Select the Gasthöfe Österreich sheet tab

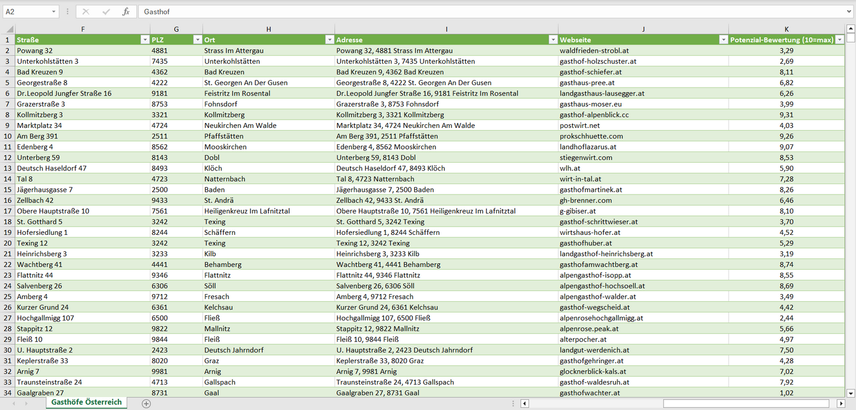coord(86,402)
